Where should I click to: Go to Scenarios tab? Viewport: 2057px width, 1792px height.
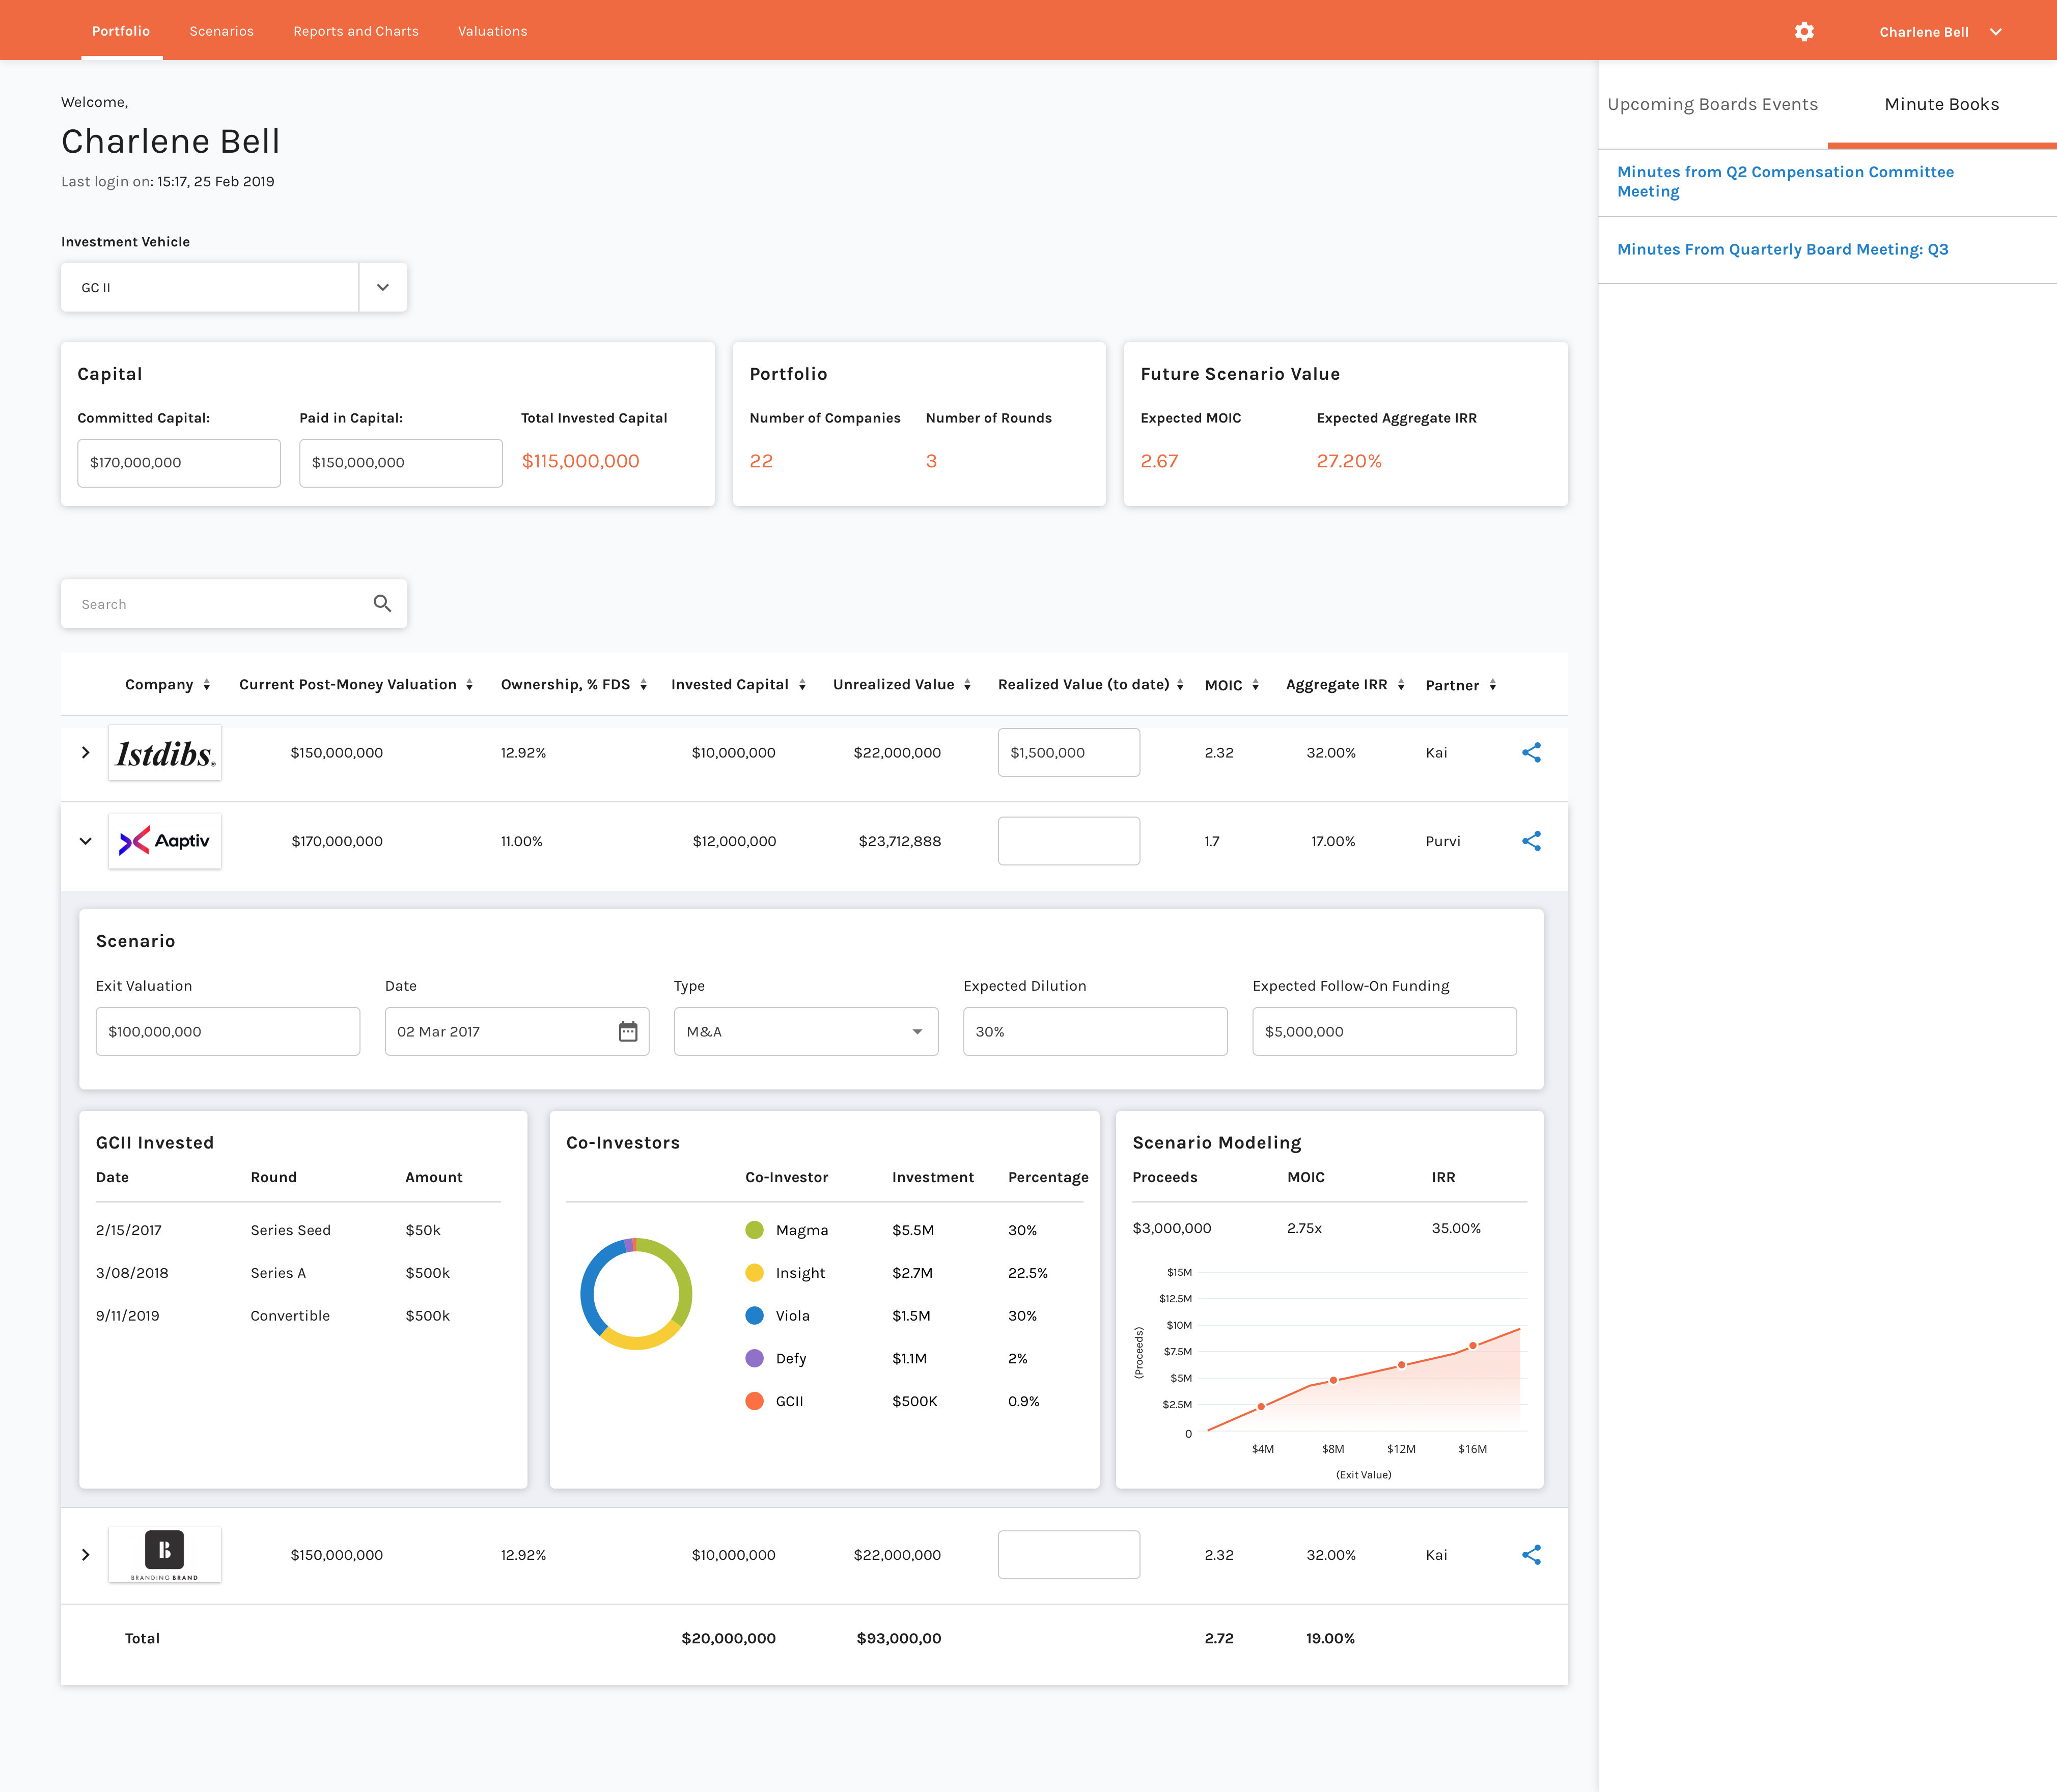pos(221,32)
